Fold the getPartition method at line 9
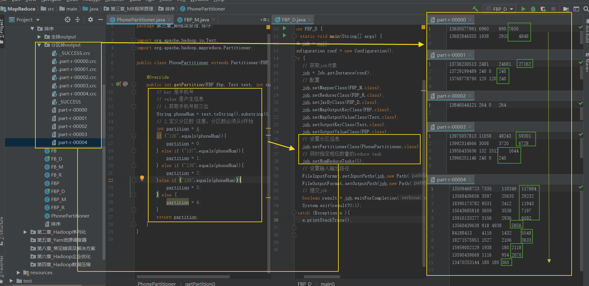The width and height of the screenshot is (589, 286). (134, 84)
